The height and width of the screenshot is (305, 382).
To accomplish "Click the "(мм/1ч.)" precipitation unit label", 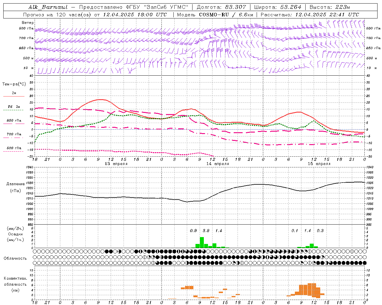I will point(16,240).
